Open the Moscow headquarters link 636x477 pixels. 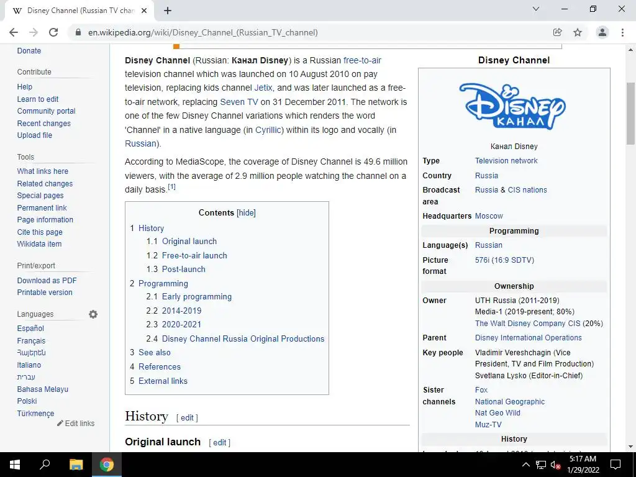click(489, 216)
